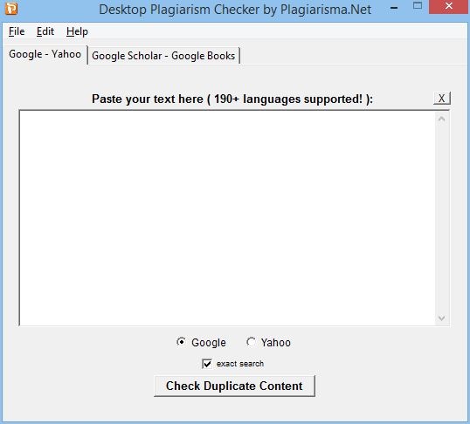Minimize the Plagiarism Checker window
The width and height of the screenshot is (470, 424).
tap(394, 7)
